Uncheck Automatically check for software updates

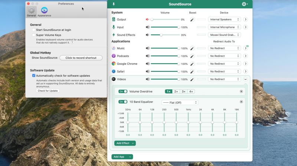(34, 76)
